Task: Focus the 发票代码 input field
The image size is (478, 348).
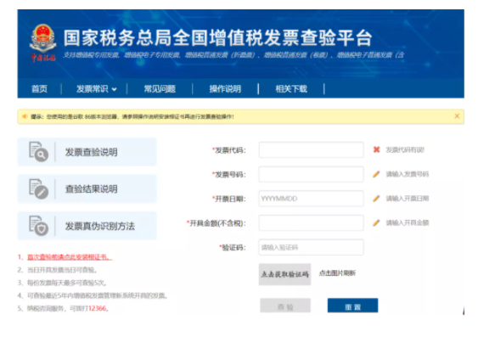Action: tap(311, 149)
